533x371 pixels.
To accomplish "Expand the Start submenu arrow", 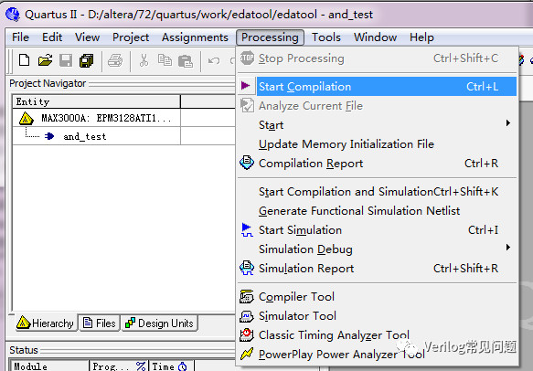I will (508, 122).
